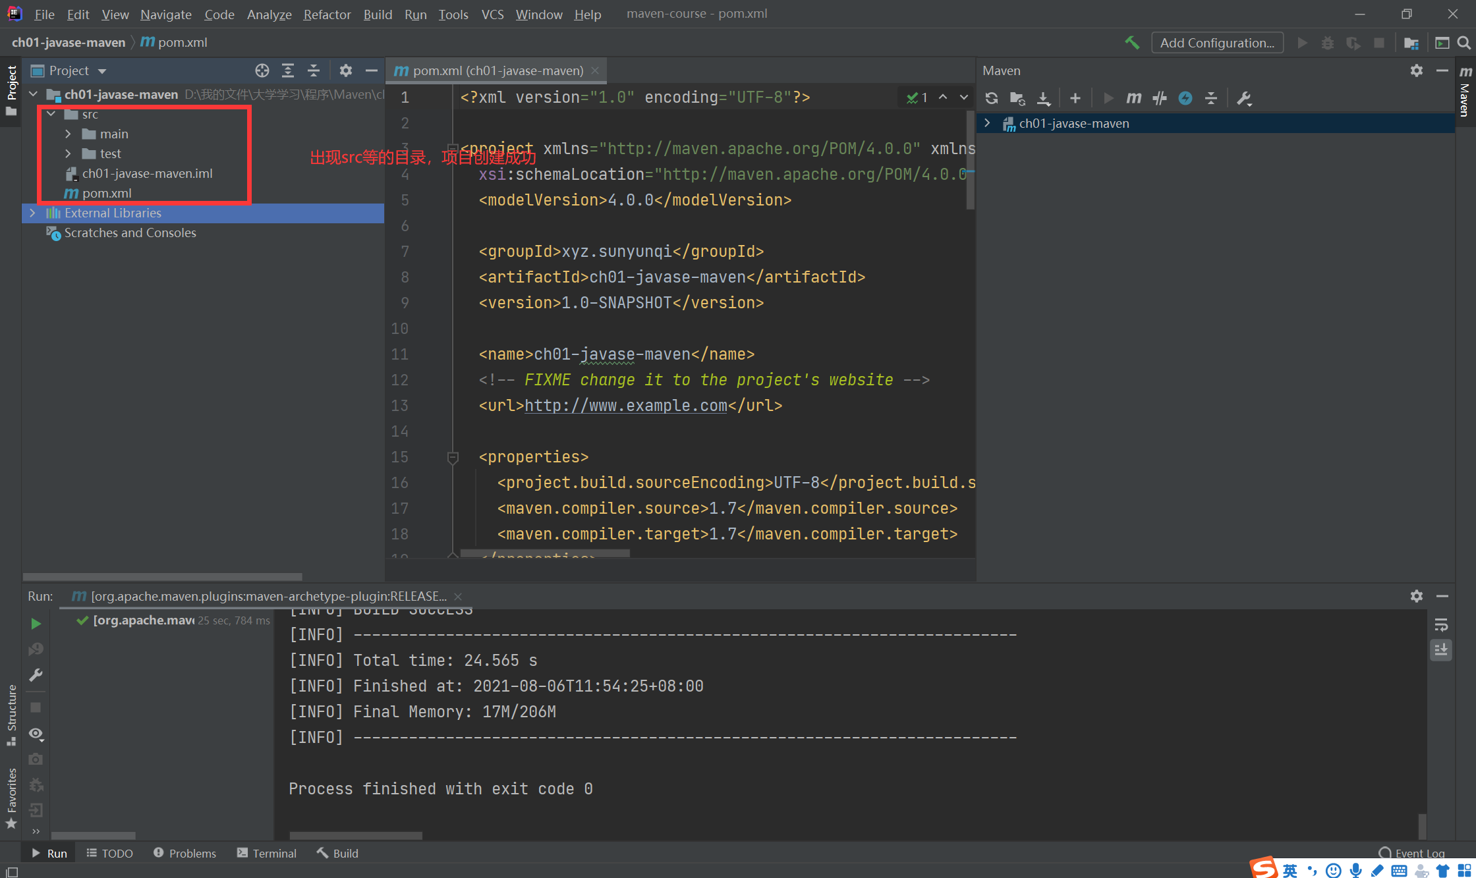Open the Build menu

pos(378,14)
